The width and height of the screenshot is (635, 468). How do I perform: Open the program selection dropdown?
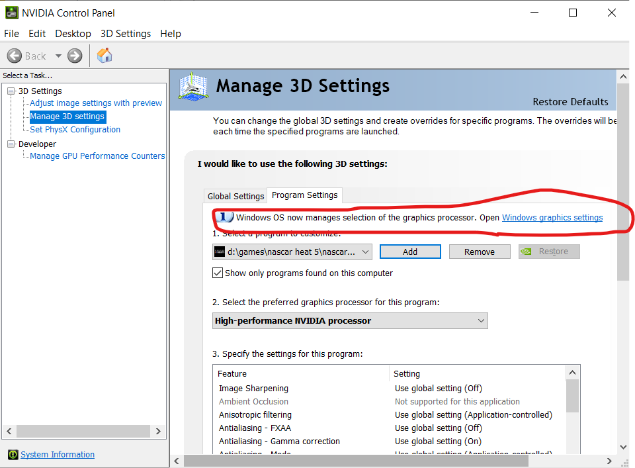pyautogui.click(x=292, y=252)
